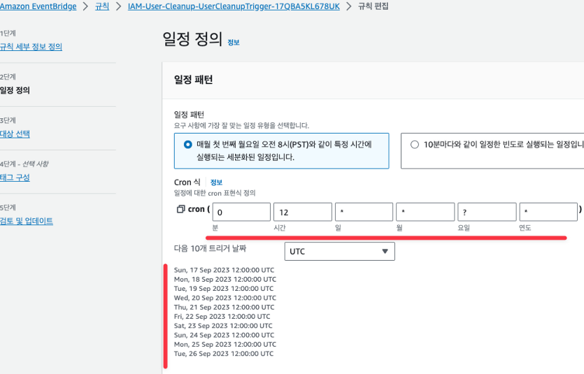Select the specific-time cron schedule radio
Image resolution: width=584 pixels, height=374 pixels.
coord(188,145)
